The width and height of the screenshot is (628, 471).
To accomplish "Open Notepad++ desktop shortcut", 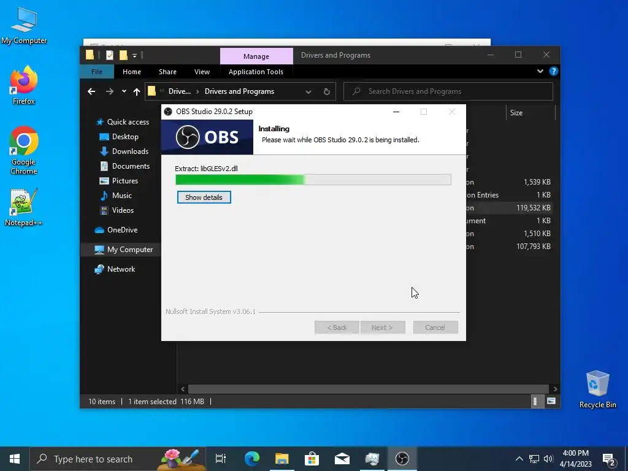I will [24, 207].
